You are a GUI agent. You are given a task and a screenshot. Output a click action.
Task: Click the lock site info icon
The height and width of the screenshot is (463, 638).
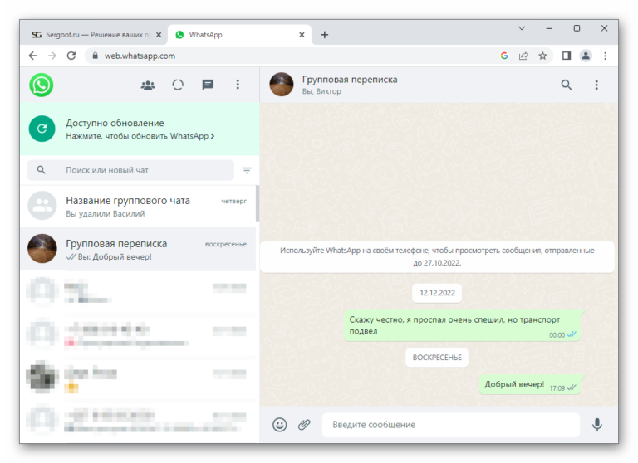(x=95, y=56)
